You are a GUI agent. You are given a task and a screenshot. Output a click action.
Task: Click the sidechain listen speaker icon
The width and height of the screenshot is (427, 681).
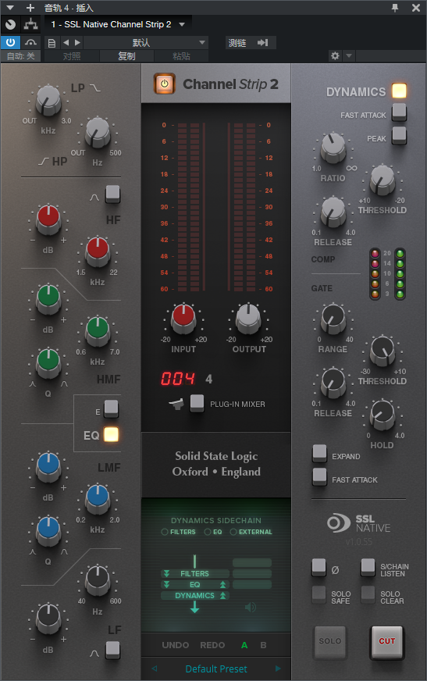251,607
